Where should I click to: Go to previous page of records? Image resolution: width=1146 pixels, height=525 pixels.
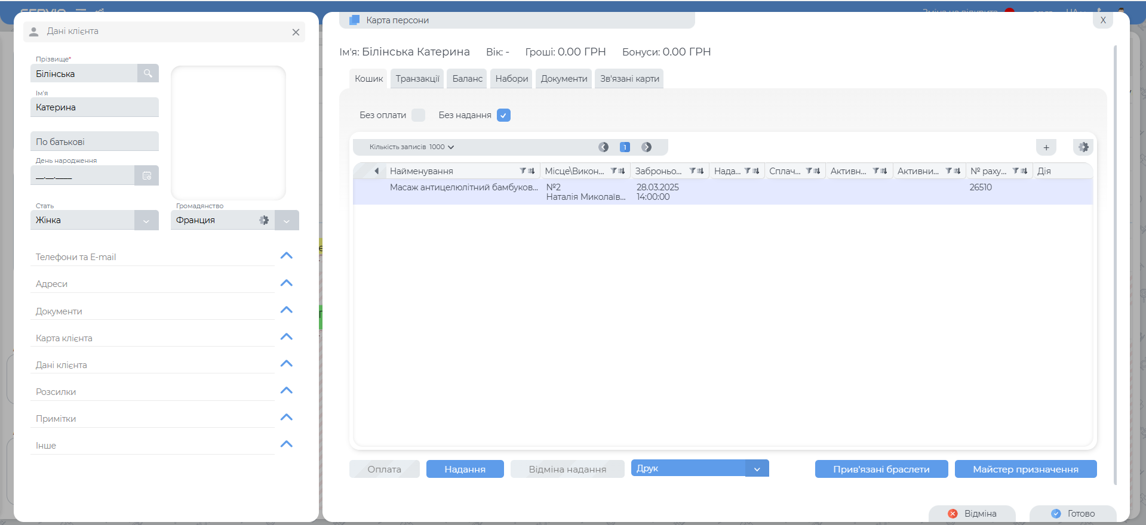point(604,147)
